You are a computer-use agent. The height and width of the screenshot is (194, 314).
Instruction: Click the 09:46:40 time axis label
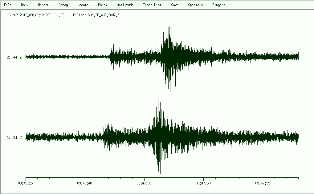(x=85, y=183)
